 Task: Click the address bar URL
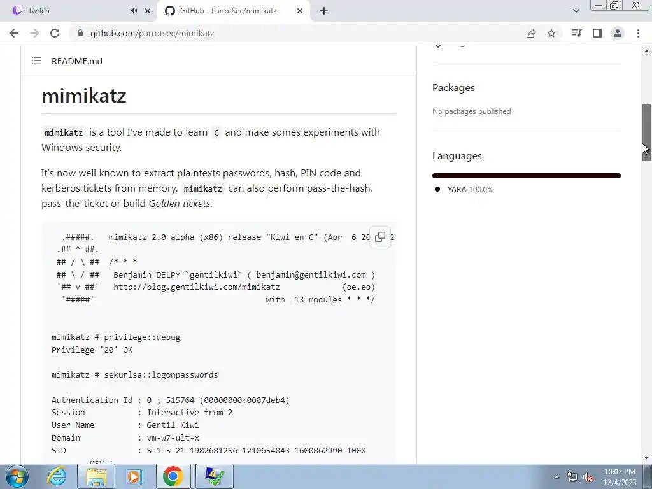(152, 33)
